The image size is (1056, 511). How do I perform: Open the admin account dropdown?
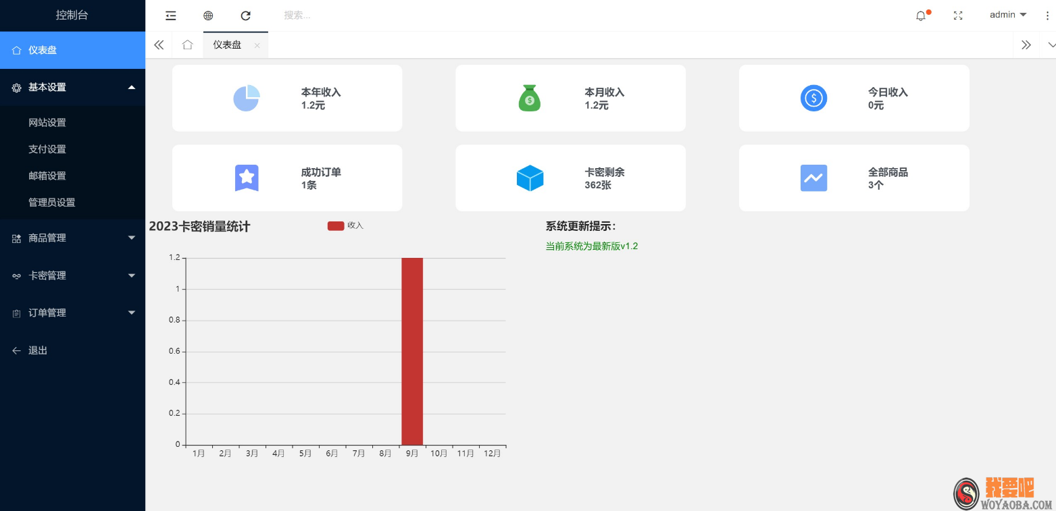tap(1007, 14)
